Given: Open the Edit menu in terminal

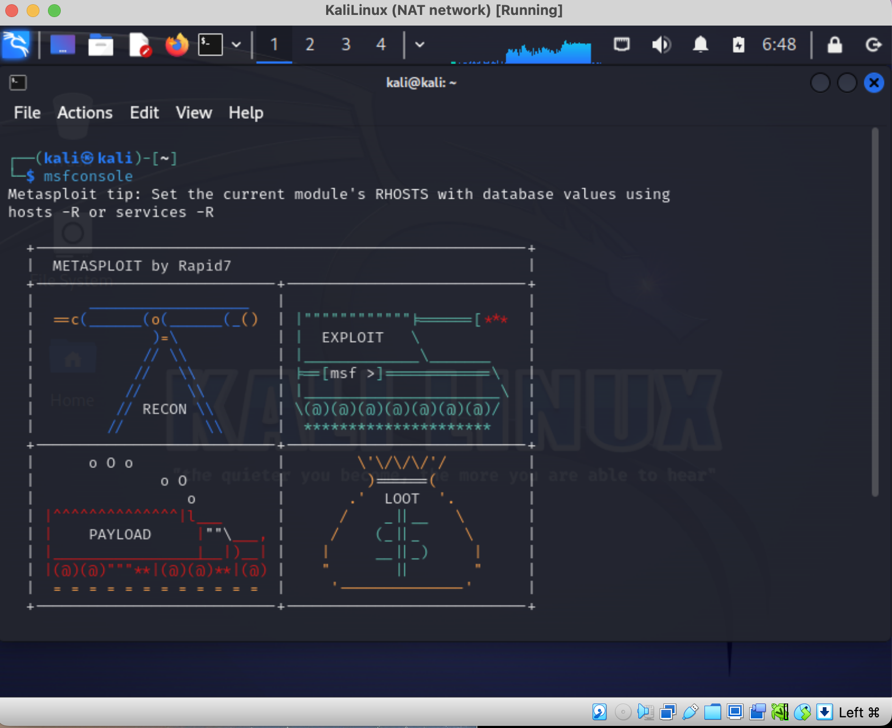Looking at the screenshot, I should (144, 113).
